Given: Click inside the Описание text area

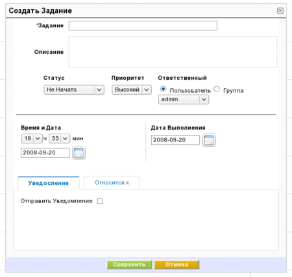Looking at the screenshot, I should point(173,52).
